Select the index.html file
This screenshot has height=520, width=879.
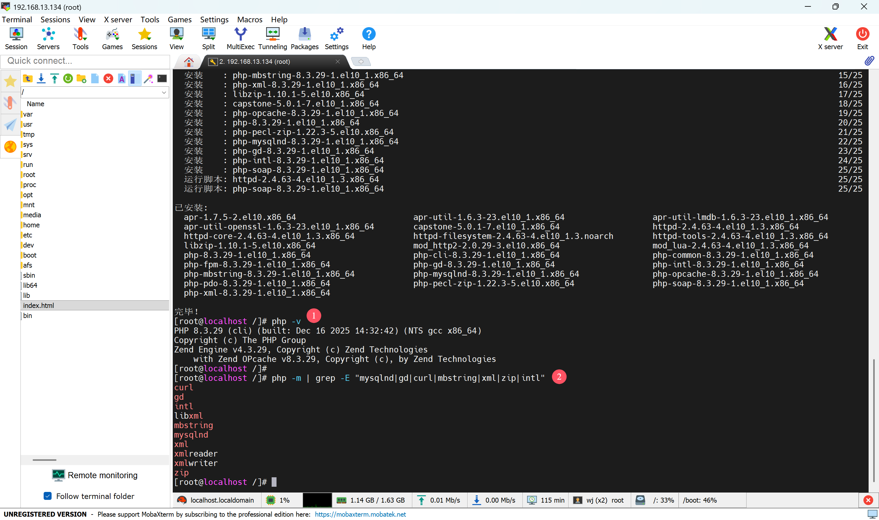95,305
